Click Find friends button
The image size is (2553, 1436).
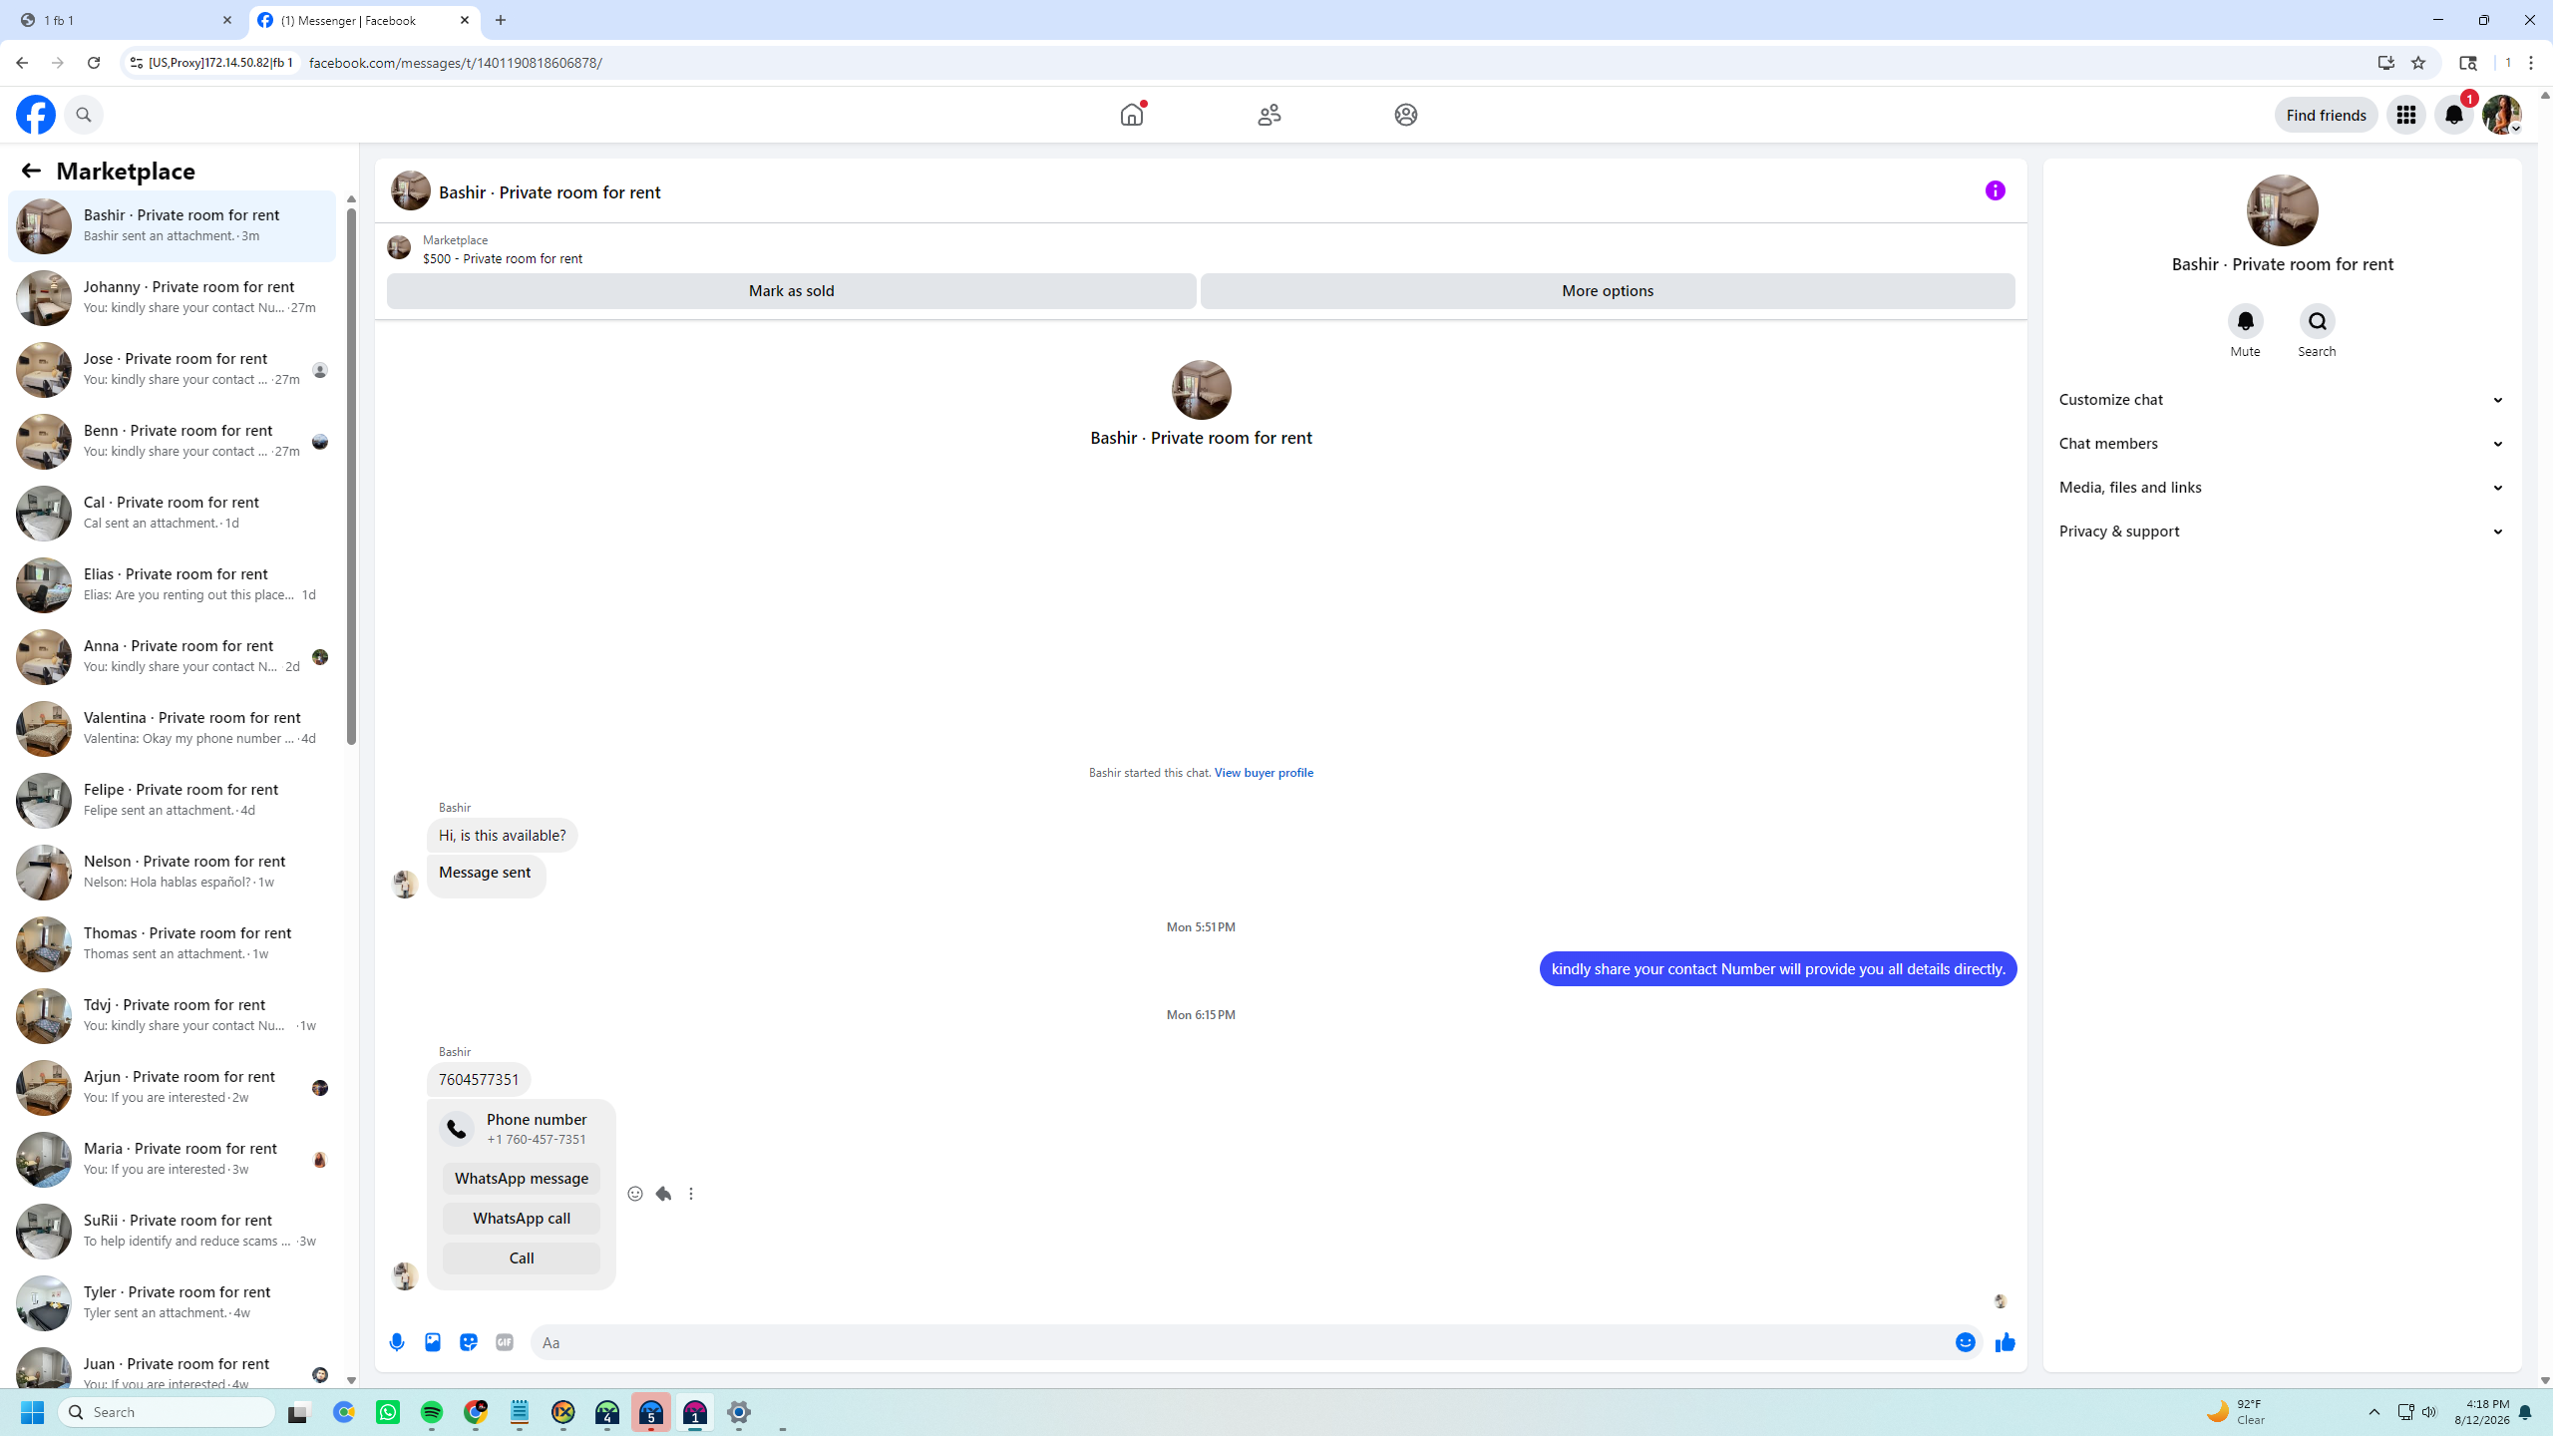[x=2326, y=115]
